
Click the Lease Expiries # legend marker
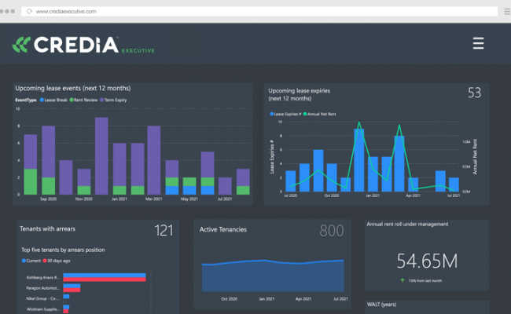[x=271, y=114]
